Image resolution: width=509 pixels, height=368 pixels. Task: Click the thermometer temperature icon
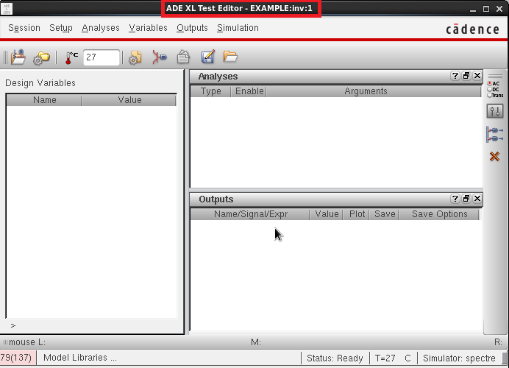click(x=71, y=58)
